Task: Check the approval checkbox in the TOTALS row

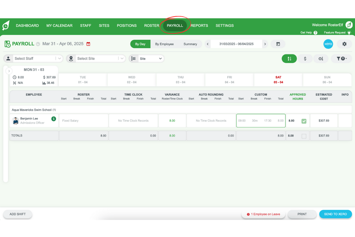Action: click(x=304, y=136)
